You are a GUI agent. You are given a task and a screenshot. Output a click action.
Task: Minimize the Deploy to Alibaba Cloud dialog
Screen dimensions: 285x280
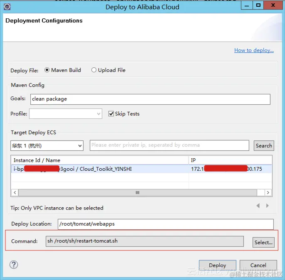point(247,5)
